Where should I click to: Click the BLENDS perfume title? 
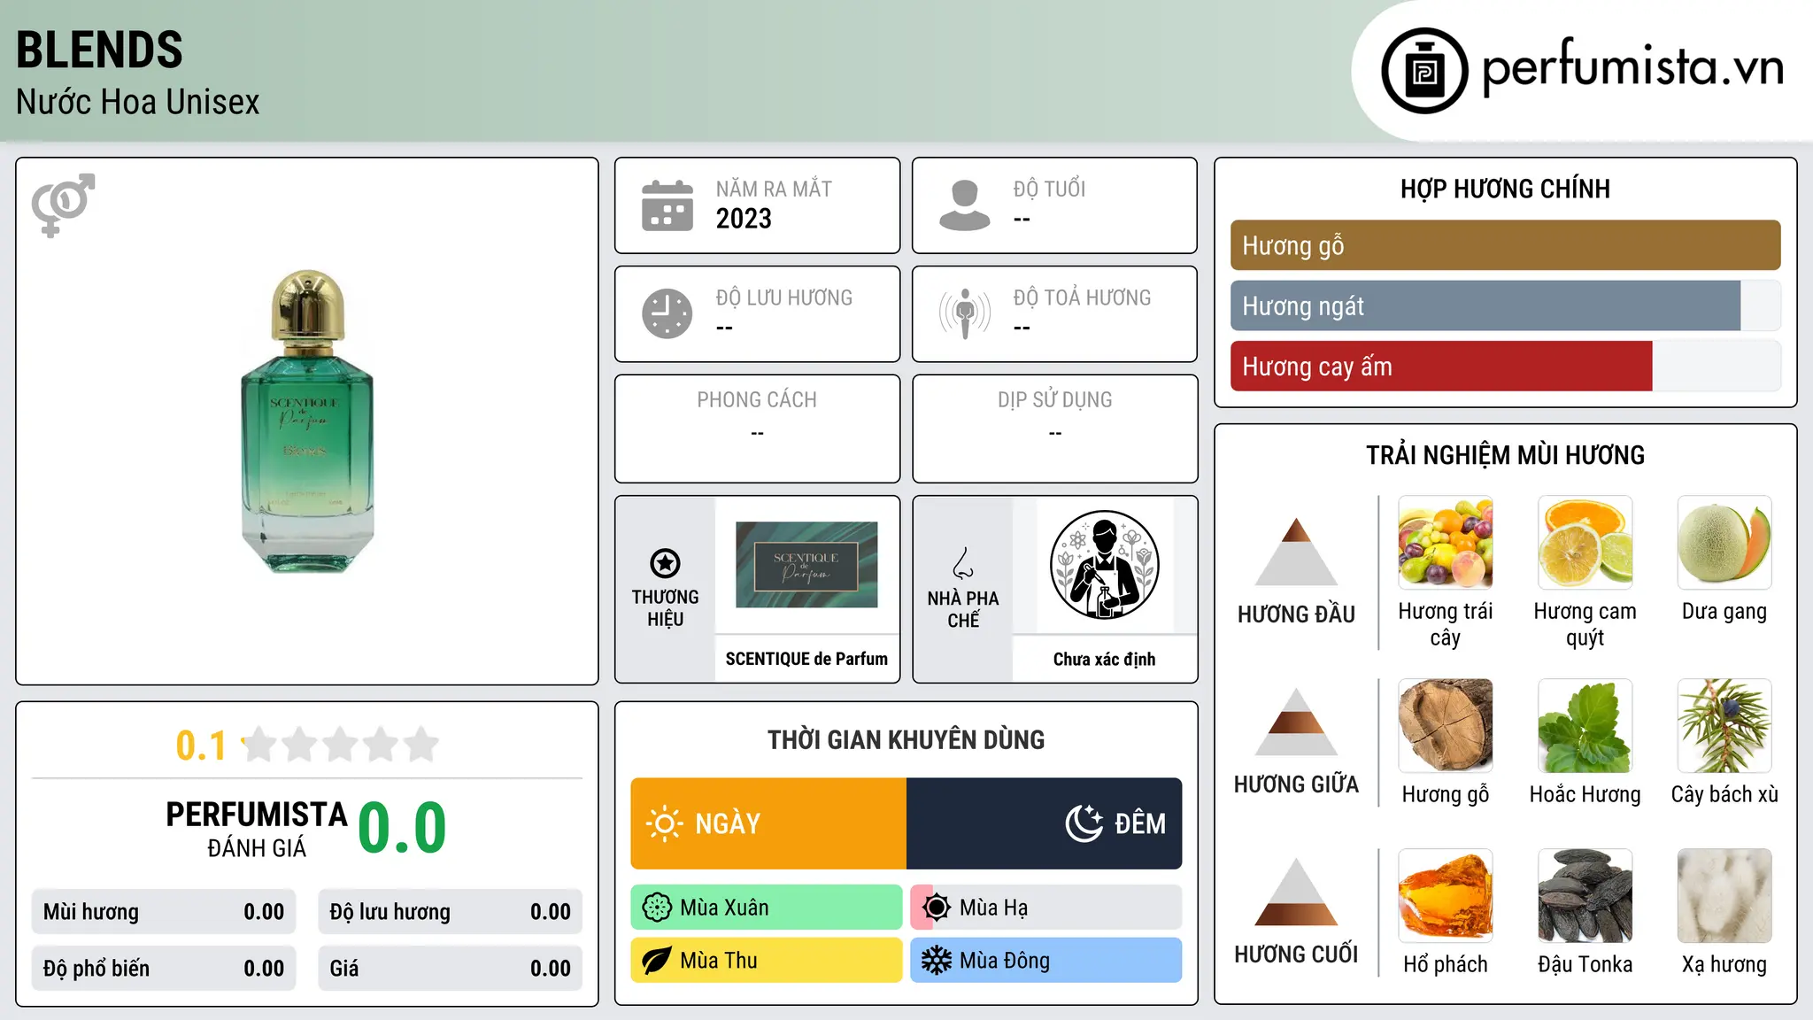click(99, 50)
